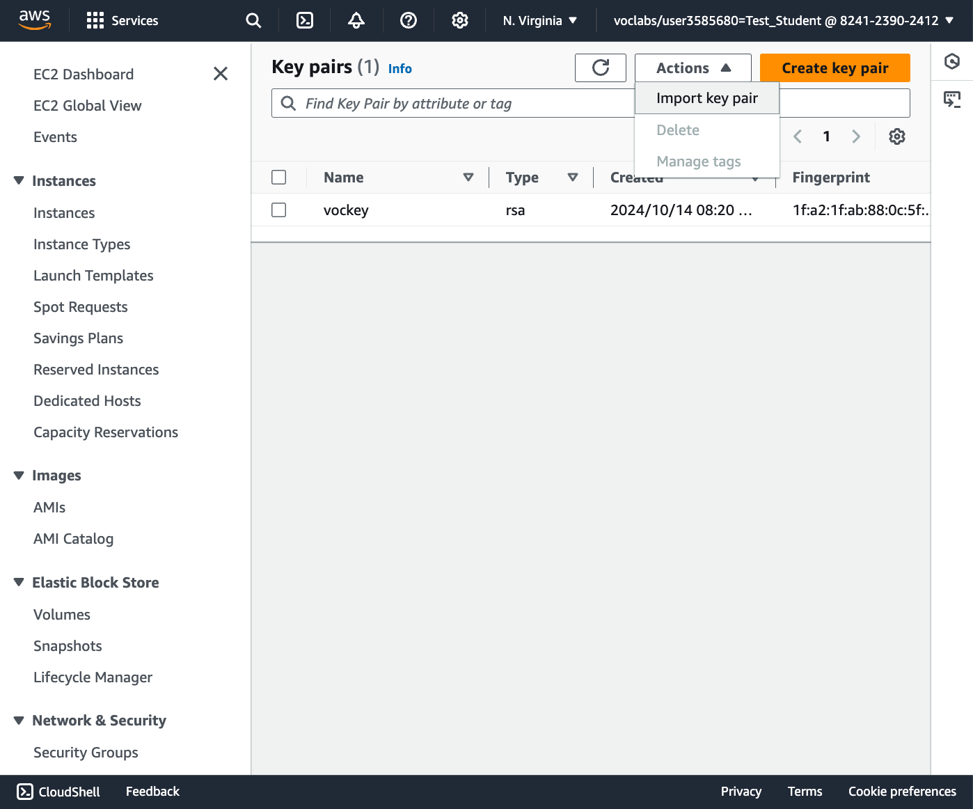Viewport: 973px width, 809px height.
Task: Choose Manage tags in Actions menu
Action: coord(707,162)
